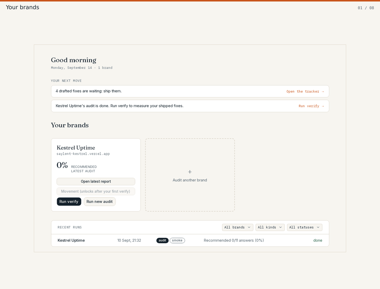Click the 10 Sept, 21:32 timestamp
The image size is (380, 289).
tap(129, 240)
